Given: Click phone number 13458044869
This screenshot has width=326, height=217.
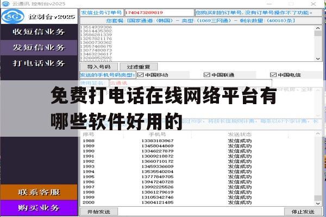Looking at the screenshot, I should click(158, 146).
